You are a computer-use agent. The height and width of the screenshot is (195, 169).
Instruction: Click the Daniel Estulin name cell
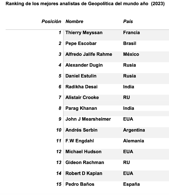(81, 76)
